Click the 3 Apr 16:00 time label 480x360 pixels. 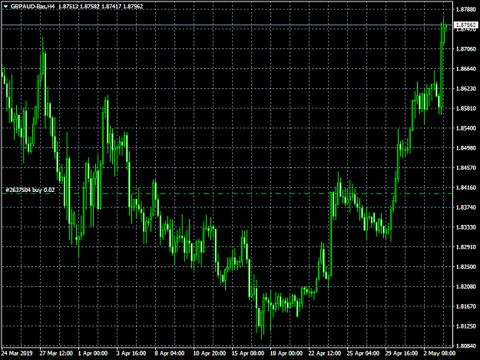[131, 353]
